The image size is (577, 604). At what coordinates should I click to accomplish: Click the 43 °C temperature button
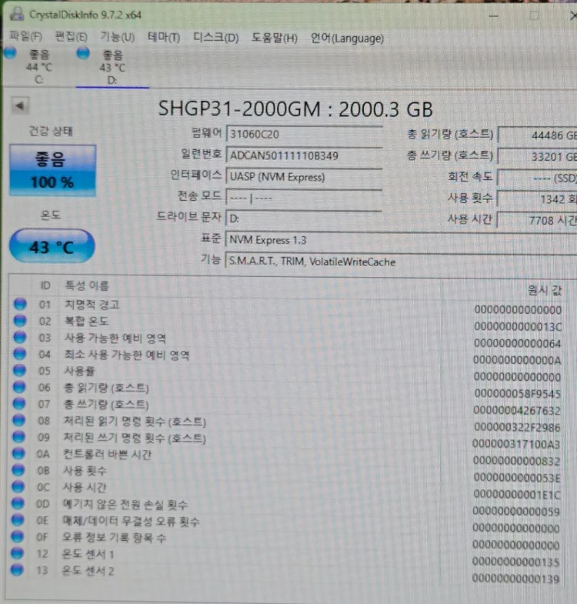tap(52, 246)
